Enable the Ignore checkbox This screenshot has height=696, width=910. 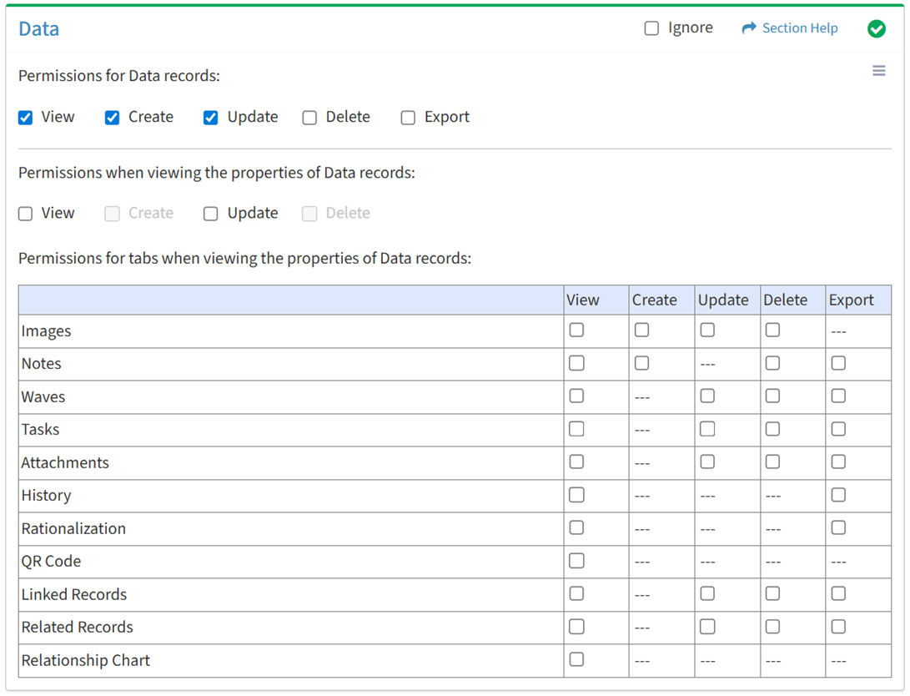point(651,28)
